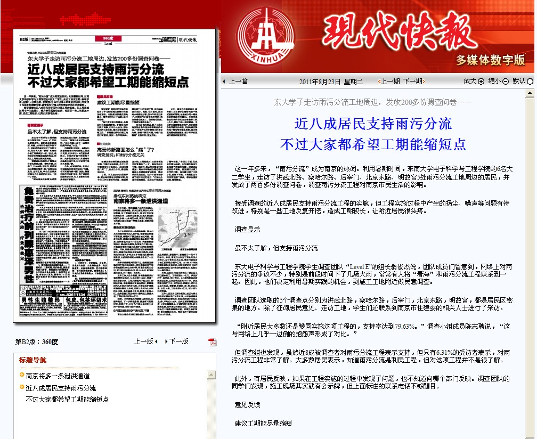The image size is (537, 439).
Task: Click the article scrollbar up arrow
Action: tap(530, 93)
